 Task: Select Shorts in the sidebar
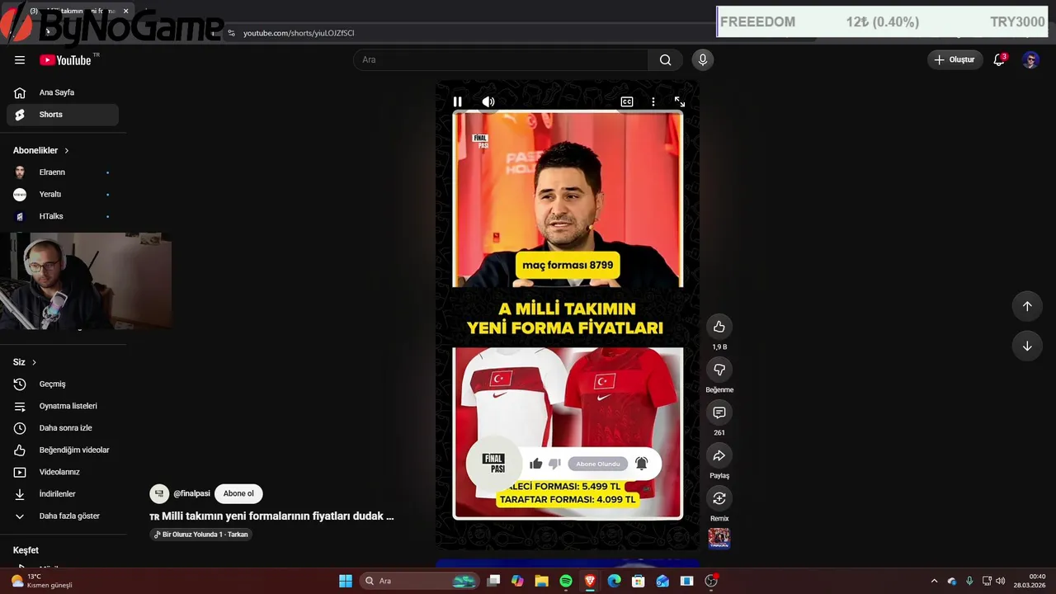tap(63, 115)
